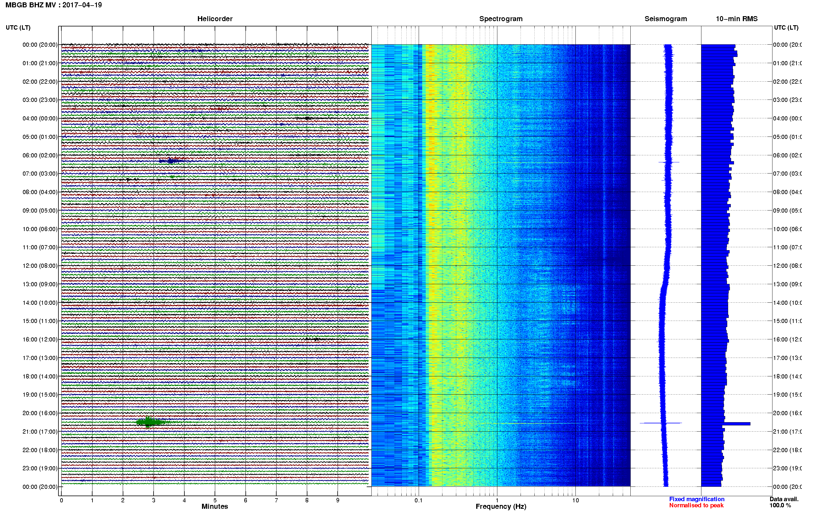Screen dimensions: 835x522
Task: Click the right-side '12:00 (08:' time label
Action: tap(787, 265)
